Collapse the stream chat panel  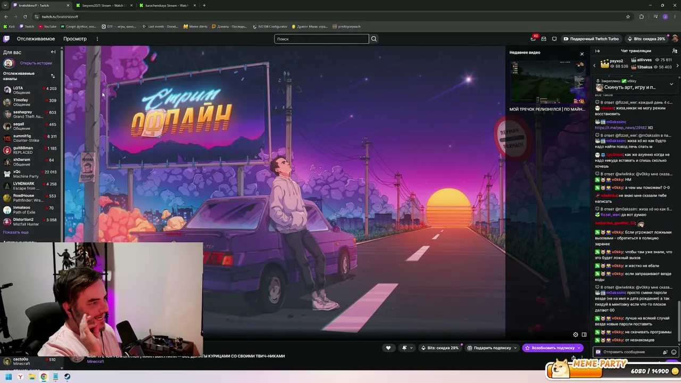(597, 51)
